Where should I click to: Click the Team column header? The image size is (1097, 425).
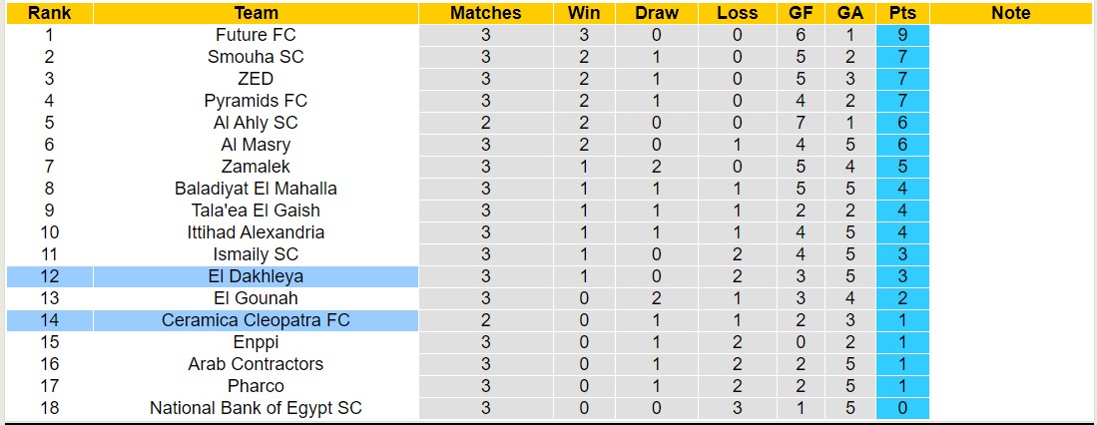coord(256,13)
